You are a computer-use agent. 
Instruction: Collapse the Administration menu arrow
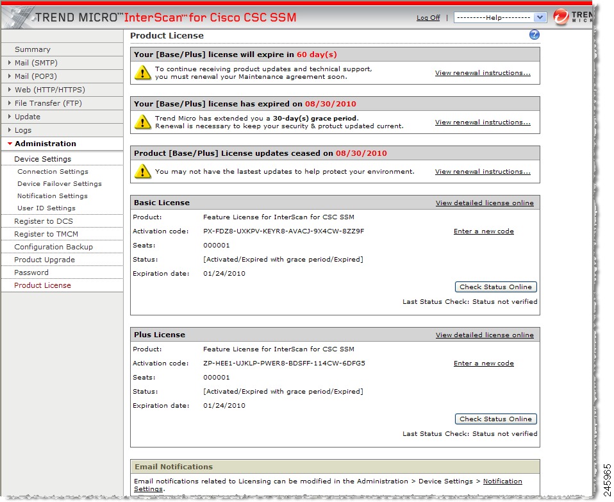(10, 144)
